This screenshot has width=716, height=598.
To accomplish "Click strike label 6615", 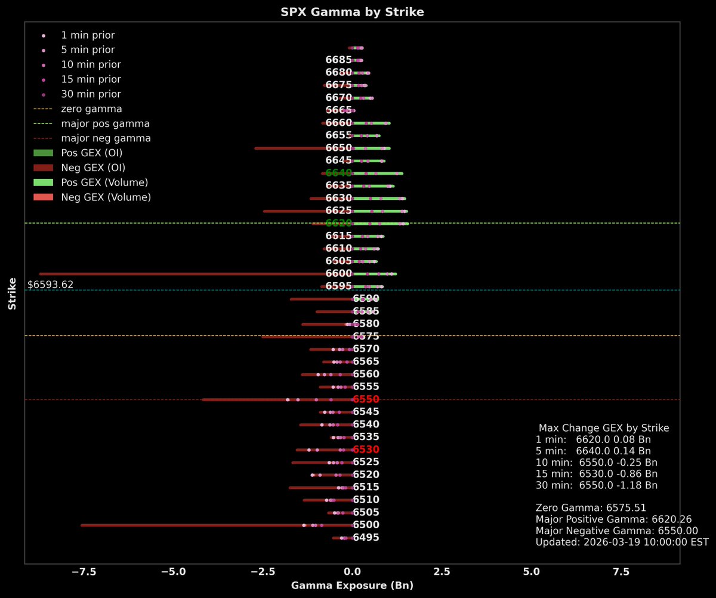I will pyautogui.click(x=338, y=236).
